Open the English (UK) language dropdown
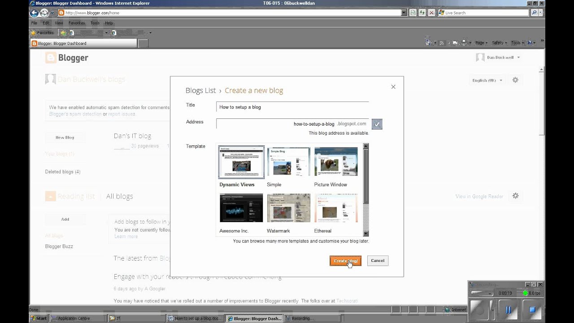The width and height of the screenshot is (574, 323). coord(487,80)
